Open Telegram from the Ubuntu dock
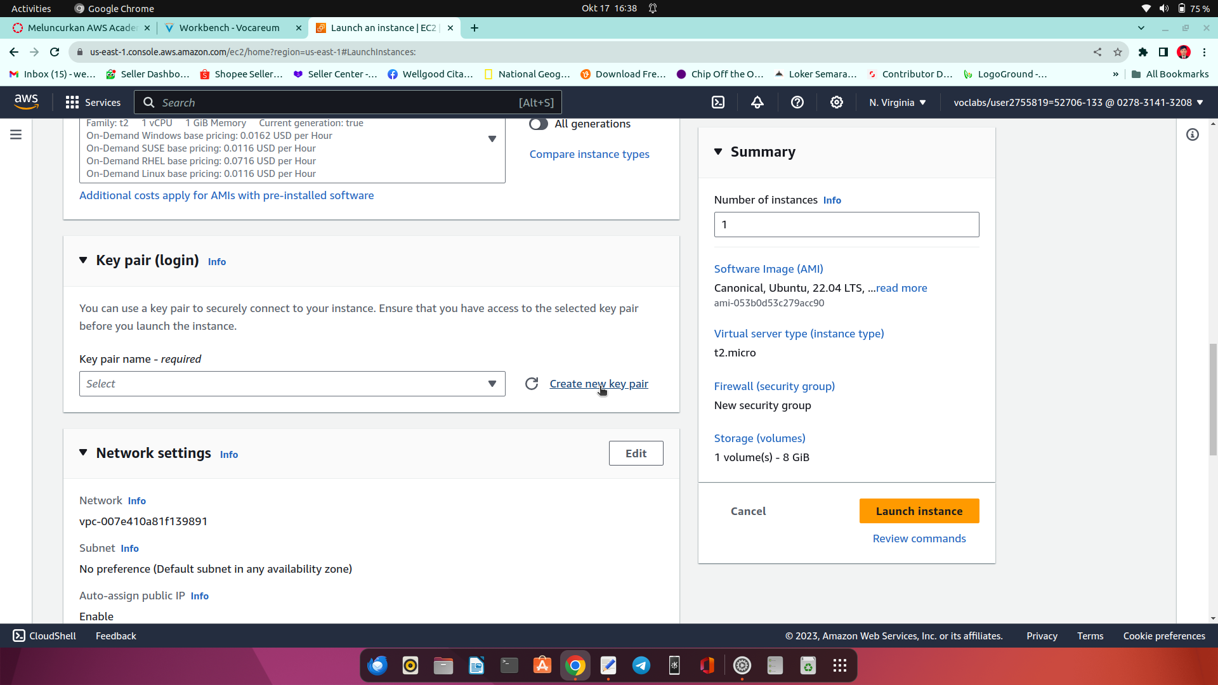1218x685 pixels. point(641,665)
